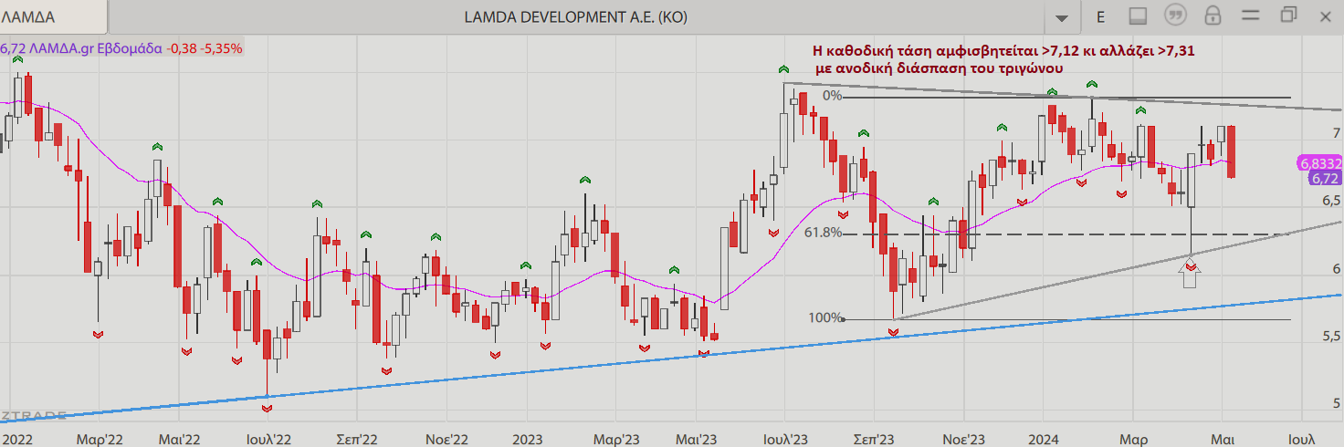The height and width of the screenshot is (447, 1344).
Task: Click the Σεπ'23 date axis label
Action: [875, 439]
